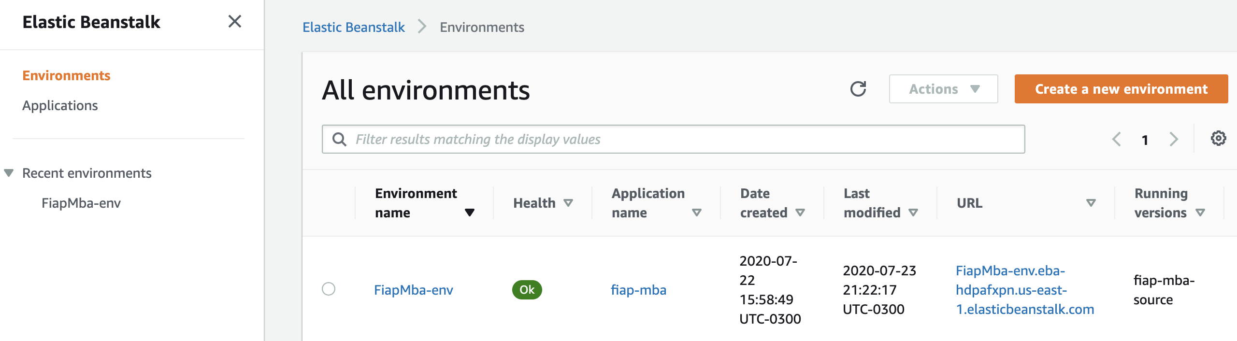Click the search magnifier icon
The width and height of the screenshot is (1237, 341).
[x=340, y=140]
